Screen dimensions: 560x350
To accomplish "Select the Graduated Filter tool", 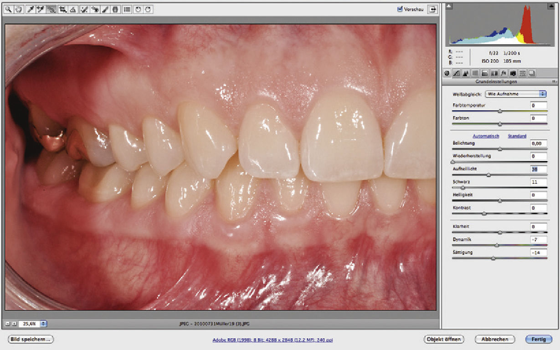I will coord(115,9).
